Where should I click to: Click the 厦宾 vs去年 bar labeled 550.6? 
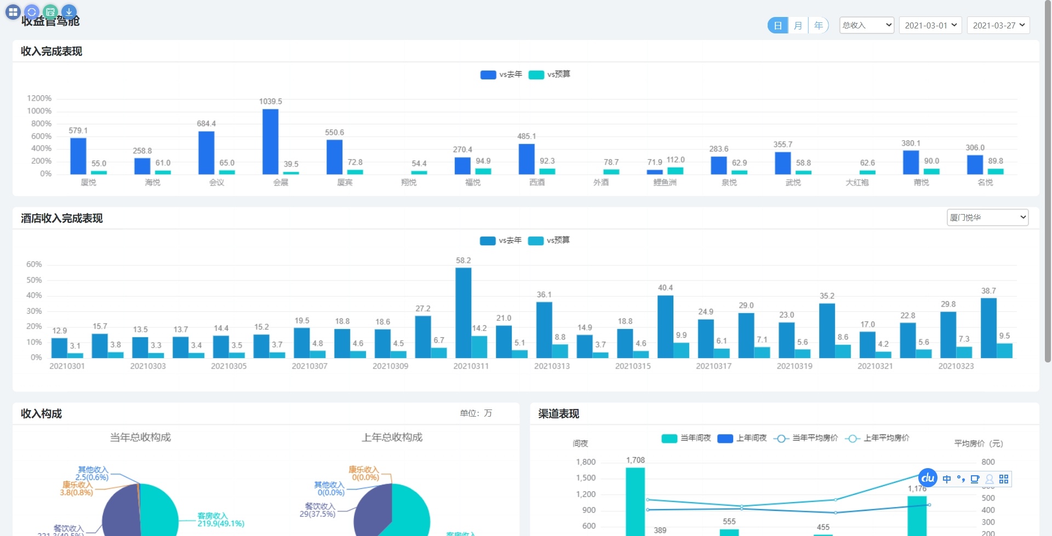[335, 157]
